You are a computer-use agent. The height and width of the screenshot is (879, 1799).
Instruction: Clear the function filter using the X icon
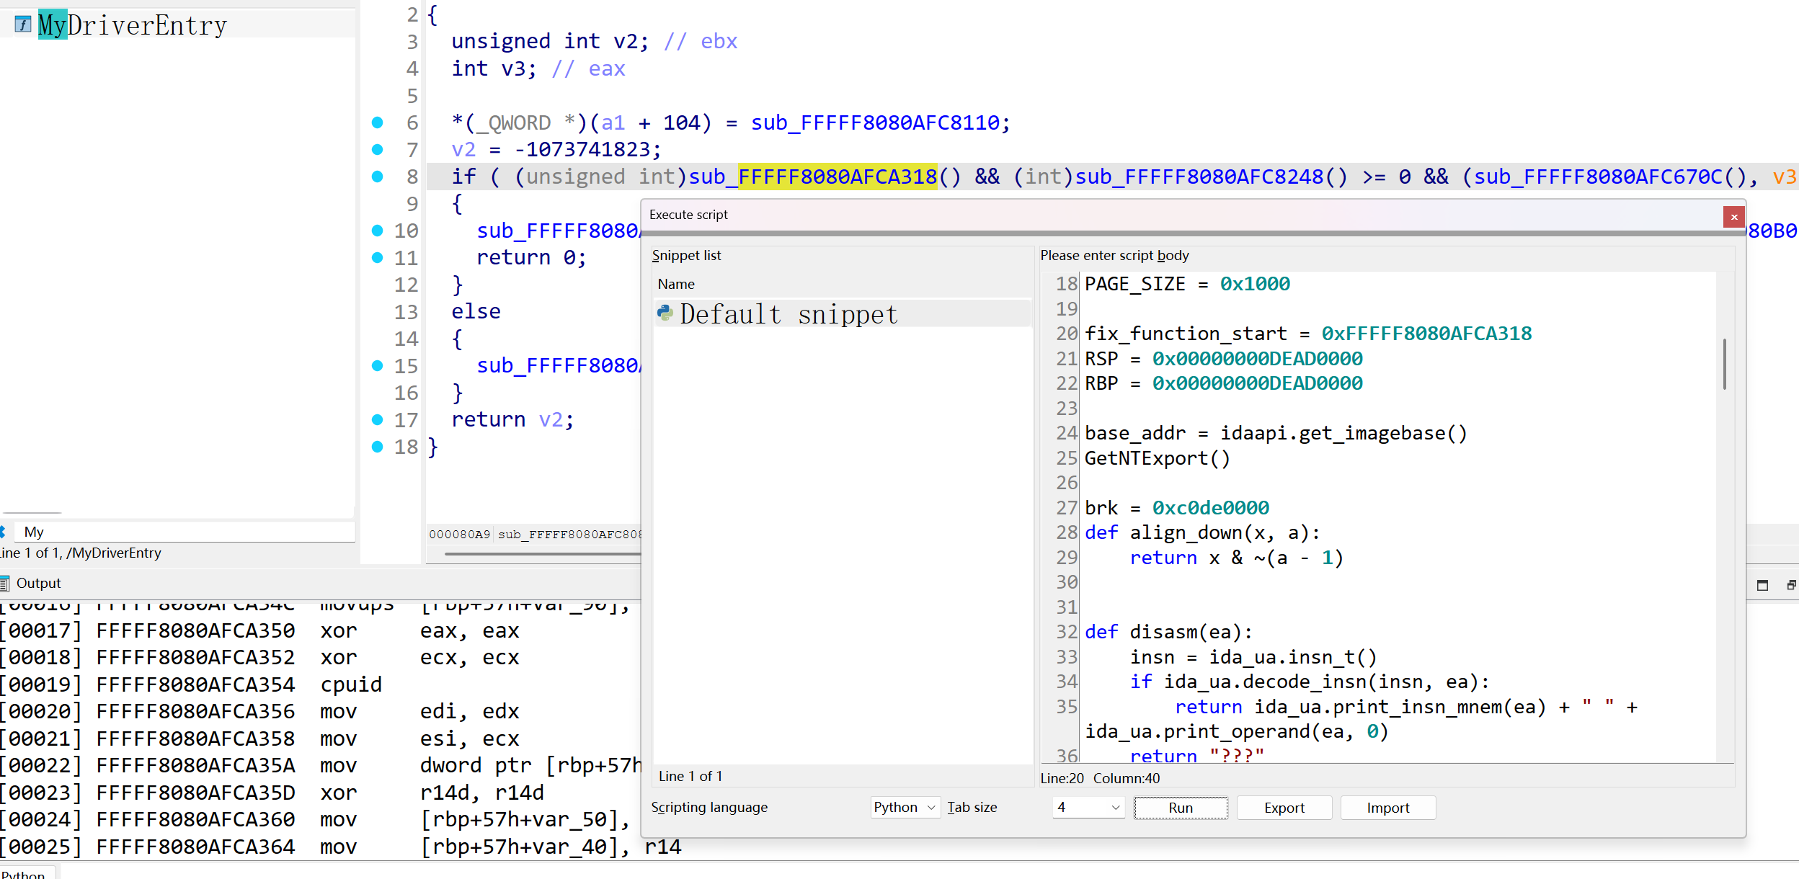pyautogui.click(x=3, y=532)
